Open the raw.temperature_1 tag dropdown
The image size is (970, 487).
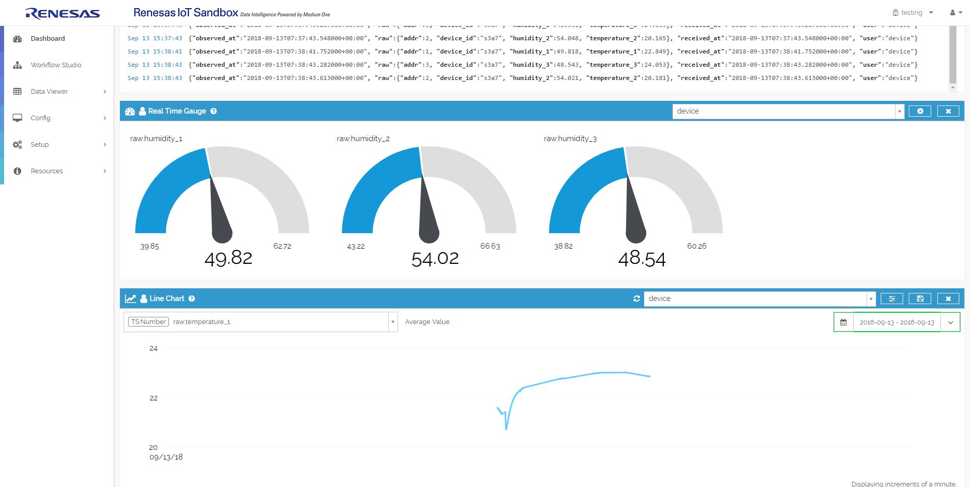coord(392,322)
